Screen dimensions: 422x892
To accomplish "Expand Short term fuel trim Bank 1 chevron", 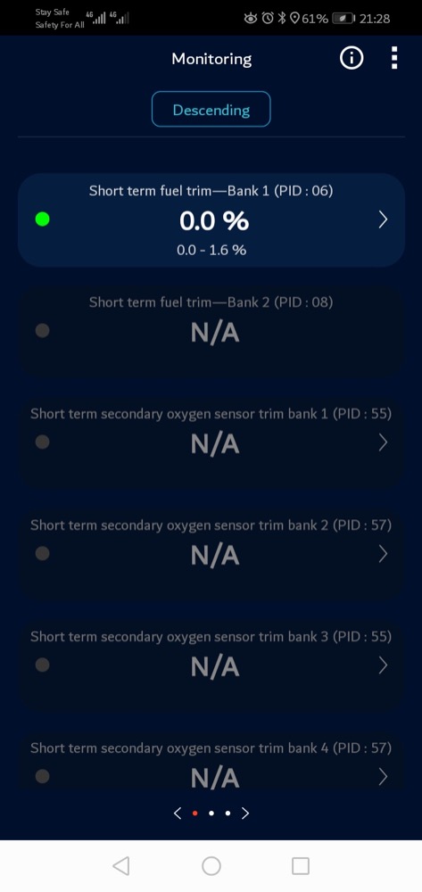I will coord(383,219).
